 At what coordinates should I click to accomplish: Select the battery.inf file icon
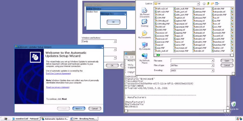click(x=213, y=48)
